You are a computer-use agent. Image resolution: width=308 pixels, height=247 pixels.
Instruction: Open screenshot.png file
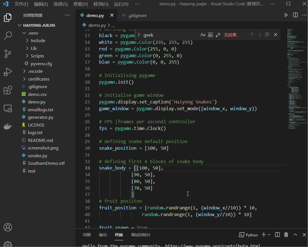click(43, 148)
